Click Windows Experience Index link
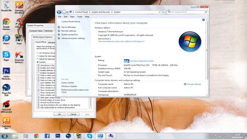Viewport: 247px width, 139px height. tap(142, 61)
